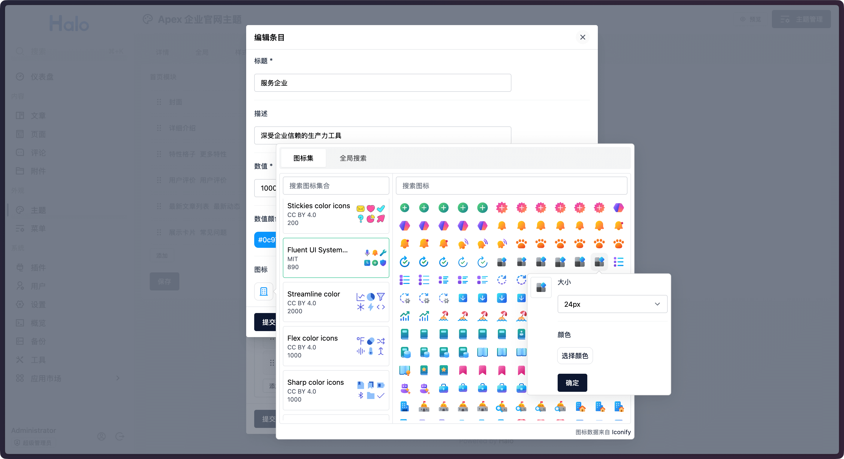Select an orange bell icon from the grid

click(502, 225)
